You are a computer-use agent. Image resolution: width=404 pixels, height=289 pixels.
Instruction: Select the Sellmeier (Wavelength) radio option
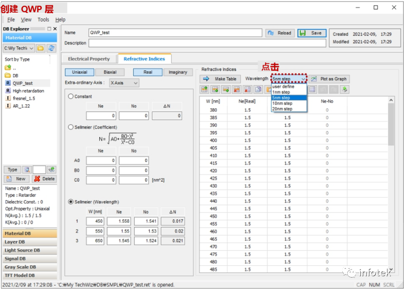71,202
